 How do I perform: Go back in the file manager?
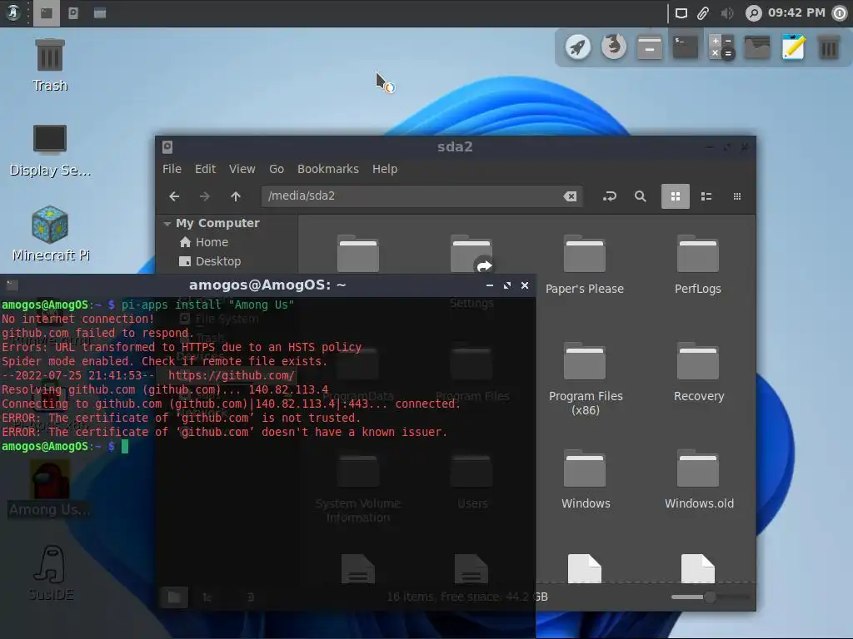coord(174,196)
